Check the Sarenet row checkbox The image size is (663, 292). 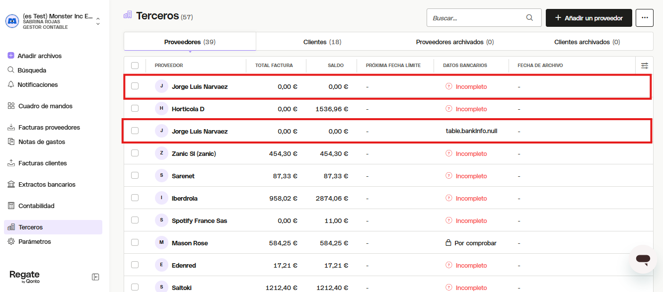coord(135,175)
